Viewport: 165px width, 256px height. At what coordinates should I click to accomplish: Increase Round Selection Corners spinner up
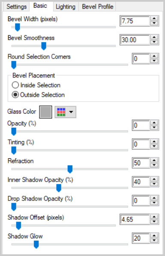[154, 56]
